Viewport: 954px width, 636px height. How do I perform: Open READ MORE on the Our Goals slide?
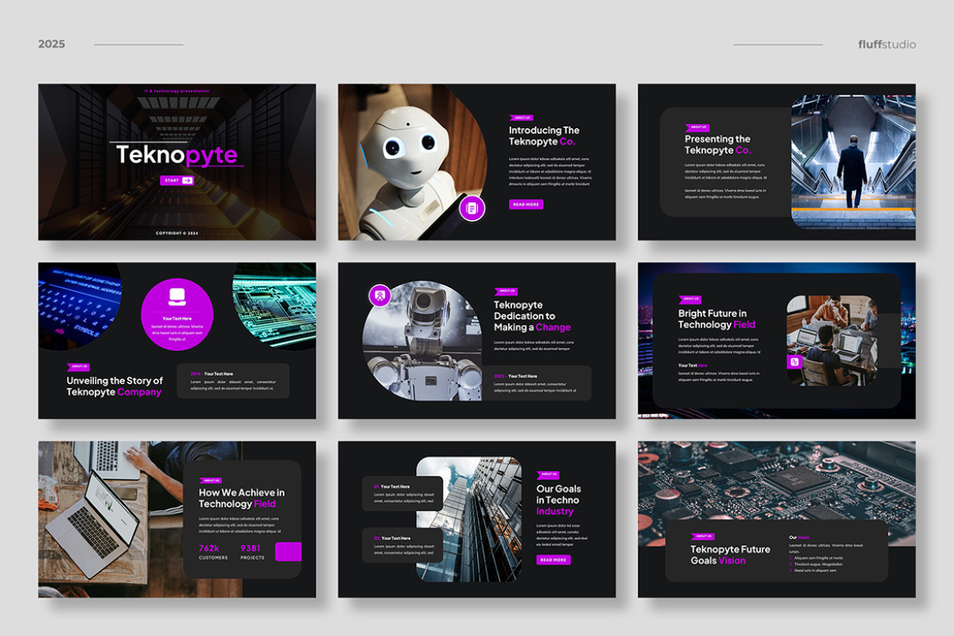coord(554,559)
